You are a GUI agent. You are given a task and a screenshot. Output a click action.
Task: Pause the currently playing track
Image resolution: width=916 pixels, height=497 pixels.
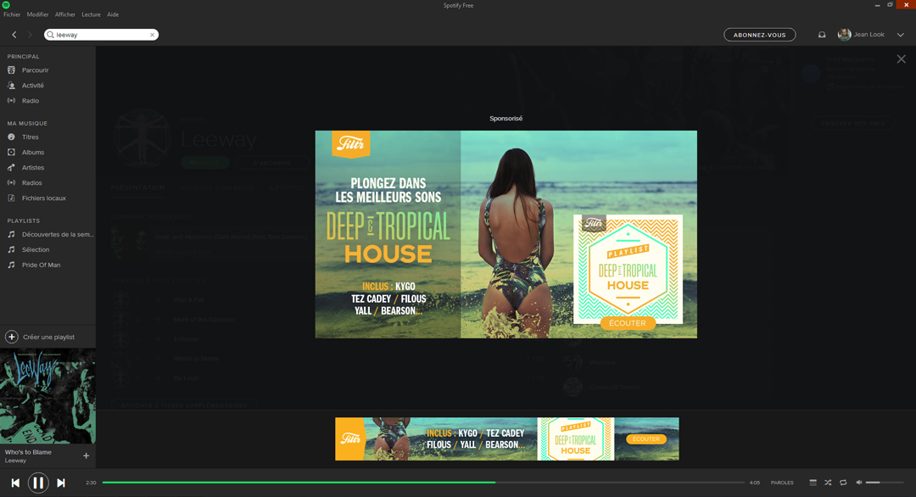[x=38, y=483]
